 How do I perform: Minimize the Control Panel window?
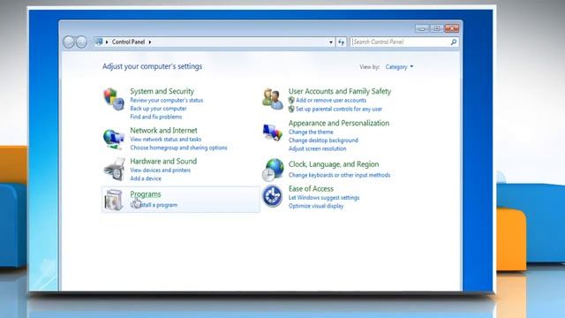point(422,28)
